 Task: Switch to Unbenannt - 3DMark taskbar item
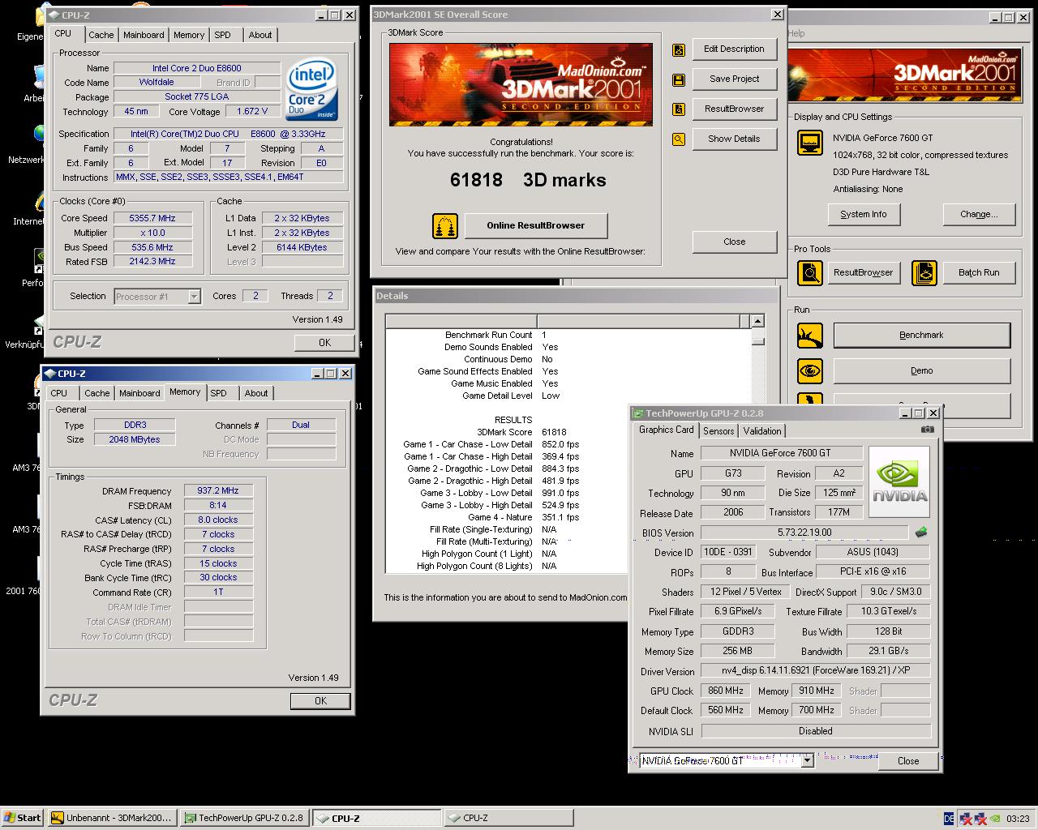pos(111,818)
